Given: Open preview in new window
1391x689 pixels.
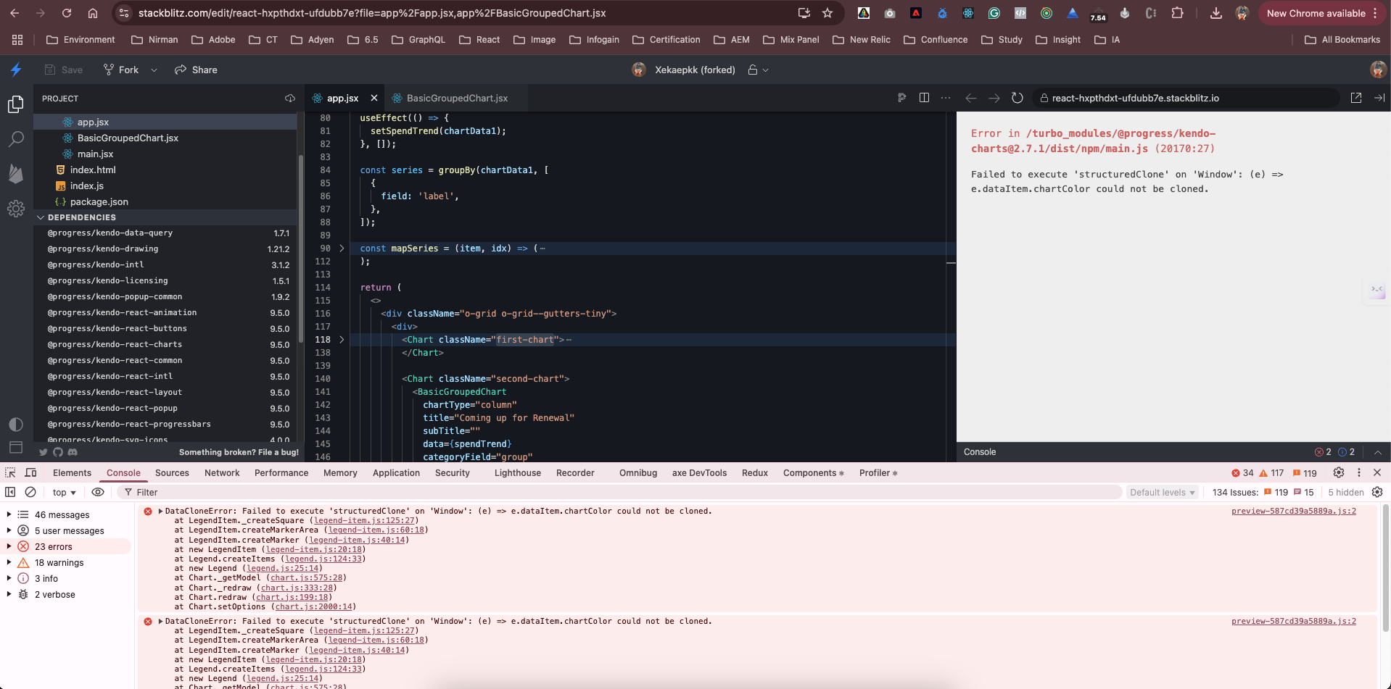Looking at the screenshot, I should (1355, 98).
